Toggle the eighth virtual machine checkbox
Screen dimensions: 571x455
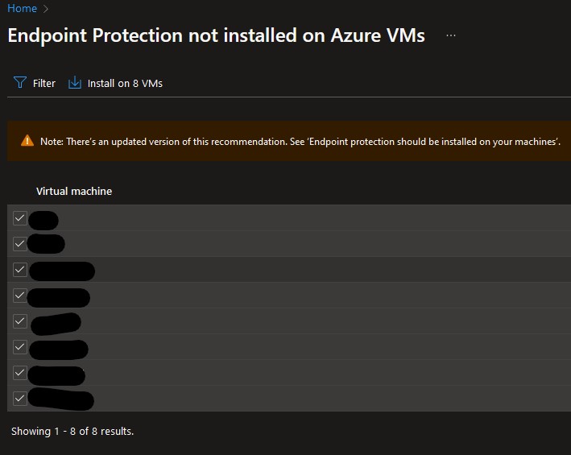(20, 399)
